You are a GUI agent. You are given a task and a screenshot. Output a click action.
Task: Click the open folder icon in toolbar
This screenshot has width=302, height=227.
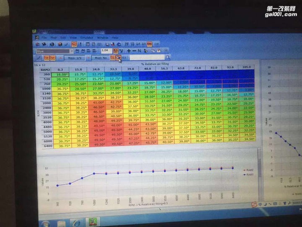38,44
